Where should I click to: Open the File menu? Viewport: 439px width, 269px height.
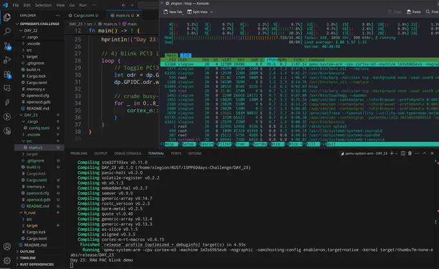click(15, 5)
